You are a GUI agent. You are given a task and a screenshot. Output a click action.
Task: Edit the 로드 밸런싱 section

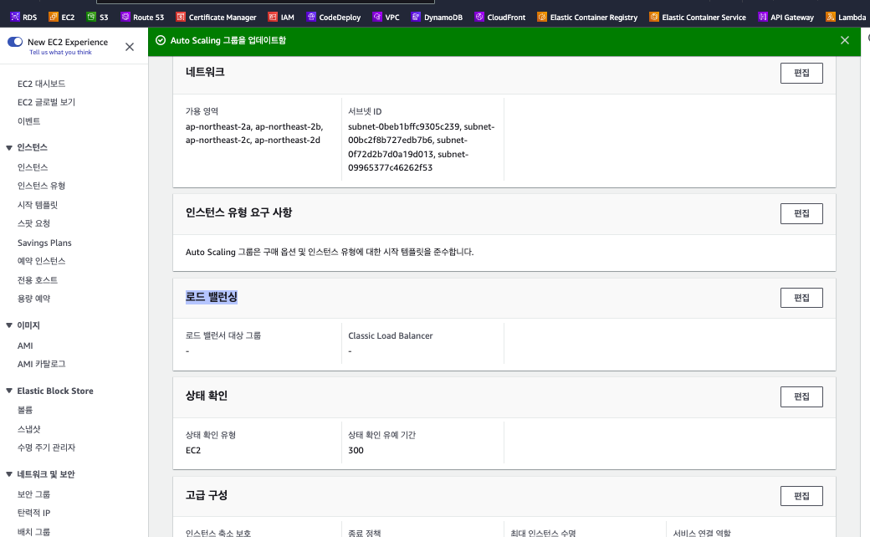point(801,298)
